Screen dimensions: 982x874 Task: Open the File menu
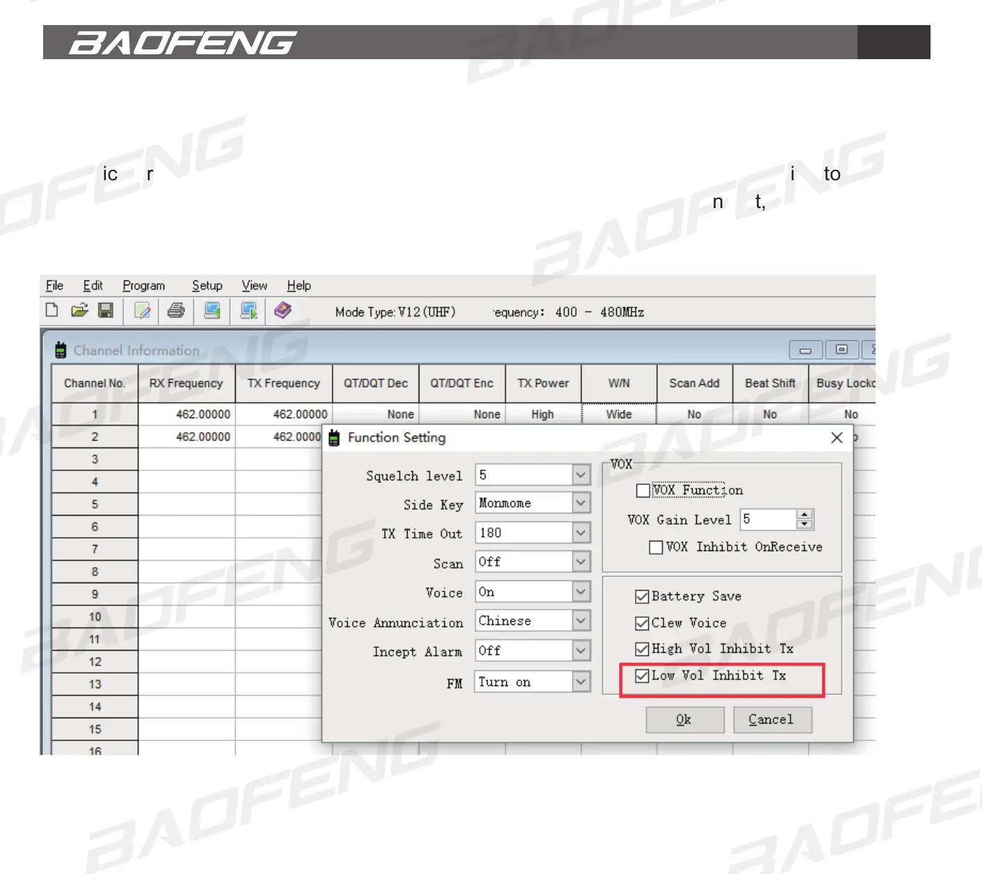point(54,286)
